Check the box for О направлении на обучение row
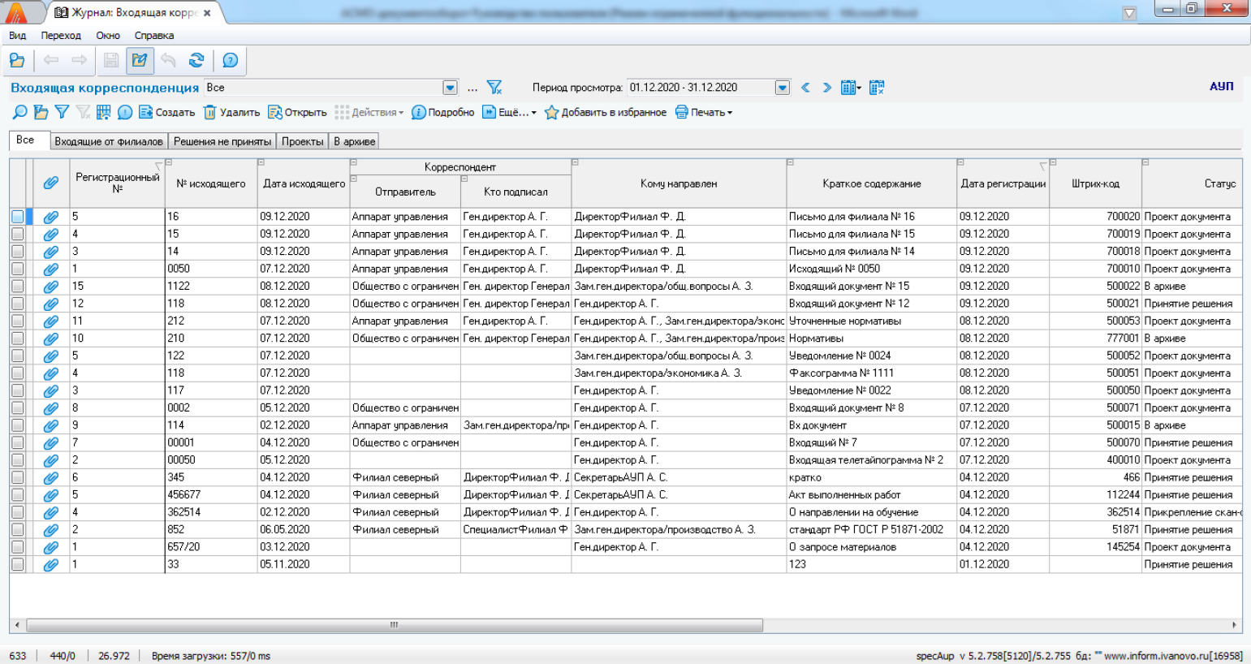Viewport: 1251px width, 664px height. click(17, 512)
